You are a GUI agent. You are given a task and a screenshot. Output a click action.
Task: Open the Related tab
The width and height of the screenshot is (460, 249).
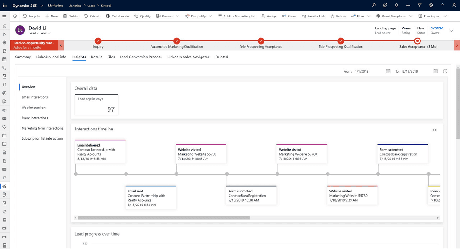[x=222, y=57]
